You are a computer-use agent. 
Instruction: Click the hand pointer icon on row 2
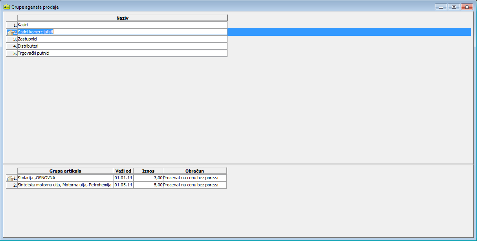11,33
